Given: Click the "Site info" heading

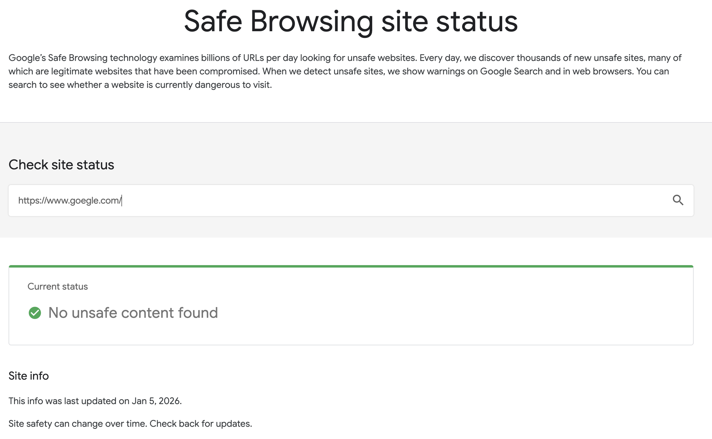Looking at the screenshot, I should 29,376.
